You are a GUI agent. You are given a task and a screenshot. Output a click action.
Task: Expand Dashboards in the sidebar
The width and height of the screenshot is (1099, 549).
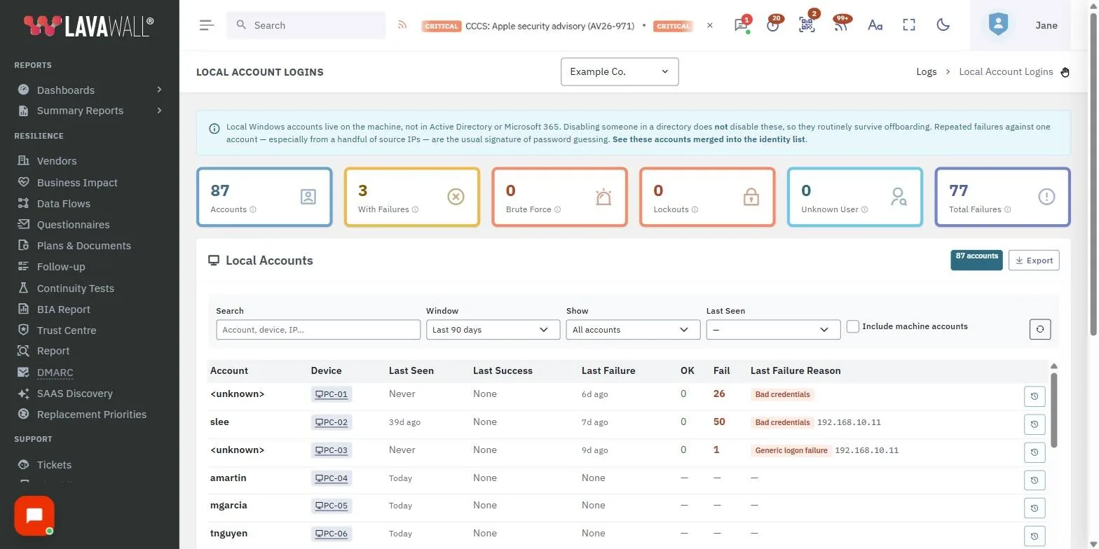90,90
